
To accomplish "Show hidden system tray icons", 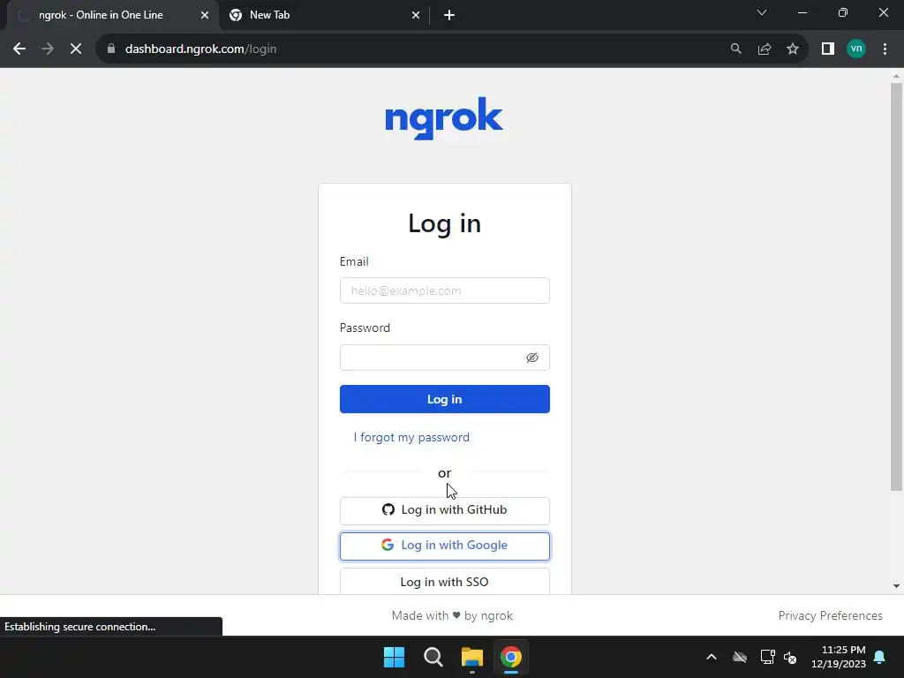I will [712, 657].
